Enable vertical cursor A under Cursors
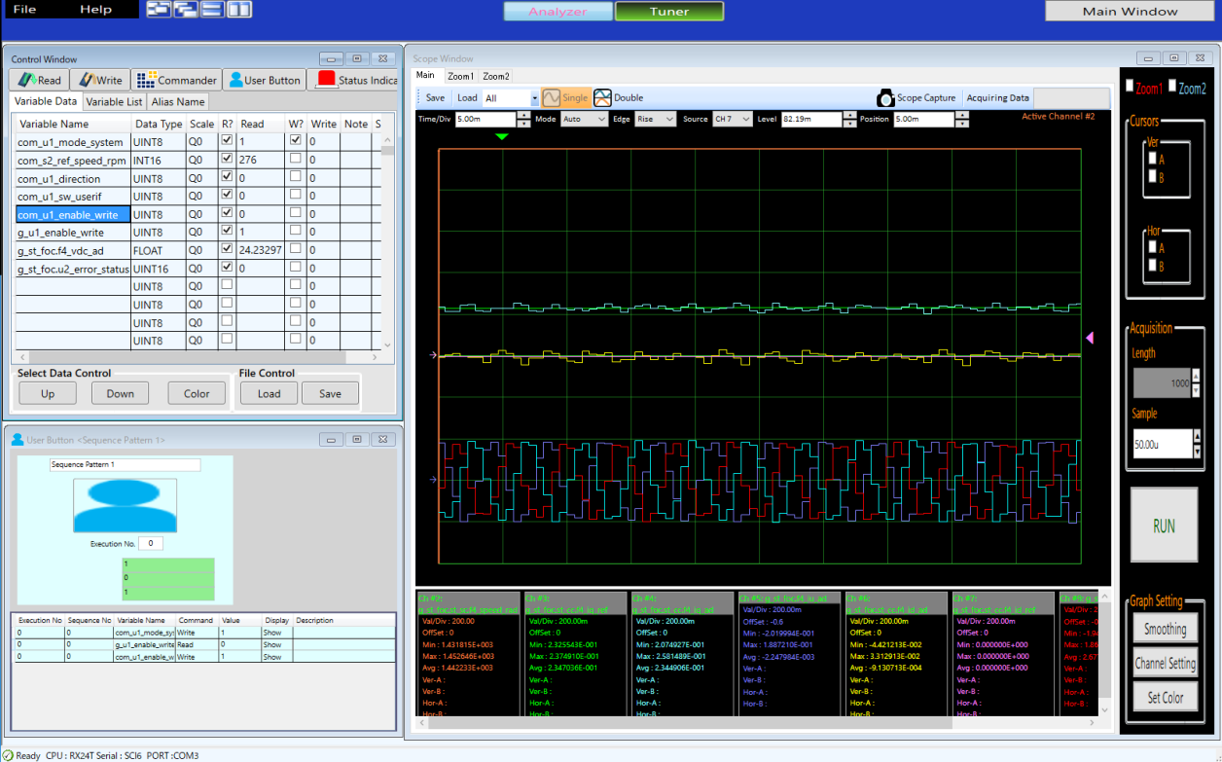 click(x=1152, y=159)
